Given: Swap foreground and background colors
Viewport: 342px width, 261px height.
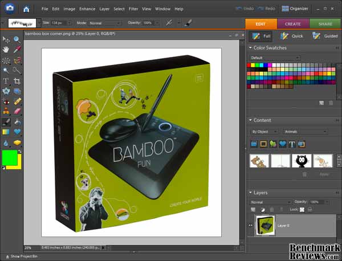Looking at the screenshot, I should click(20, 152).
